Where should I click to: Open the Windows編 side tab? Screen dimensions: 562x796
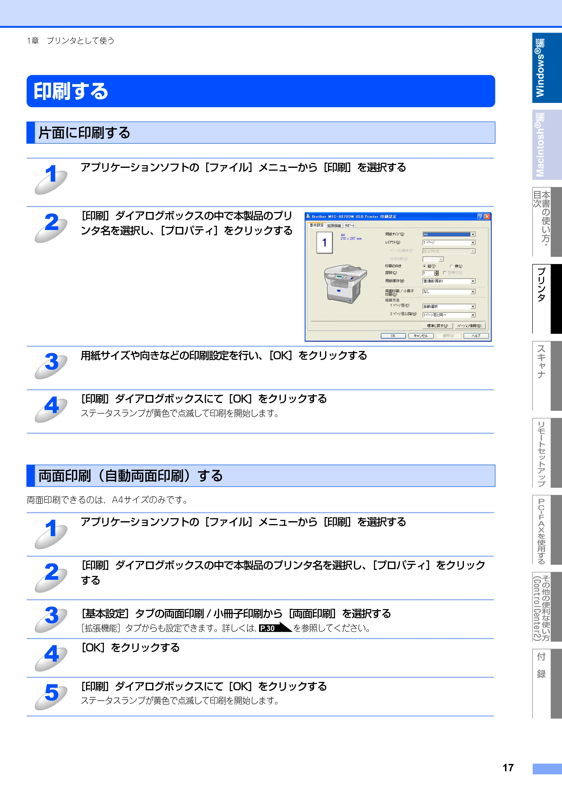tap(547, 68)
